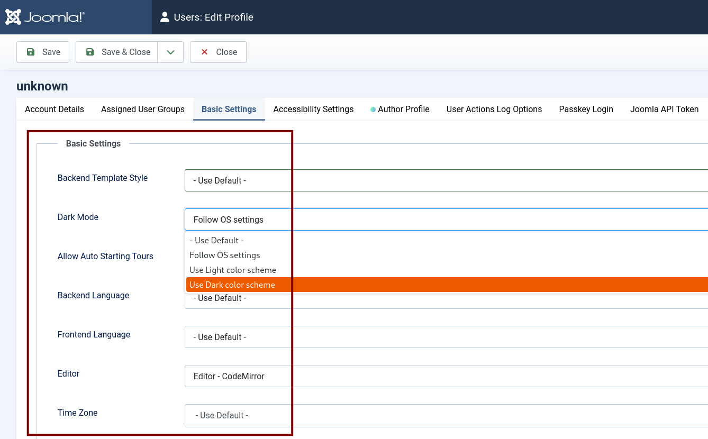This screenshot has height=439, width=708.
Task: Select the Basic Settings tab
Action: click(229, 109)
